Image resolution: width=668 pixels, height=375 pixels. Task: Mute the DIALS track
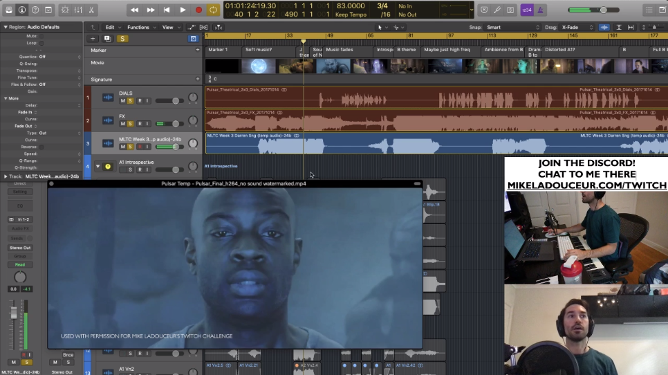(x=122, y=101)
